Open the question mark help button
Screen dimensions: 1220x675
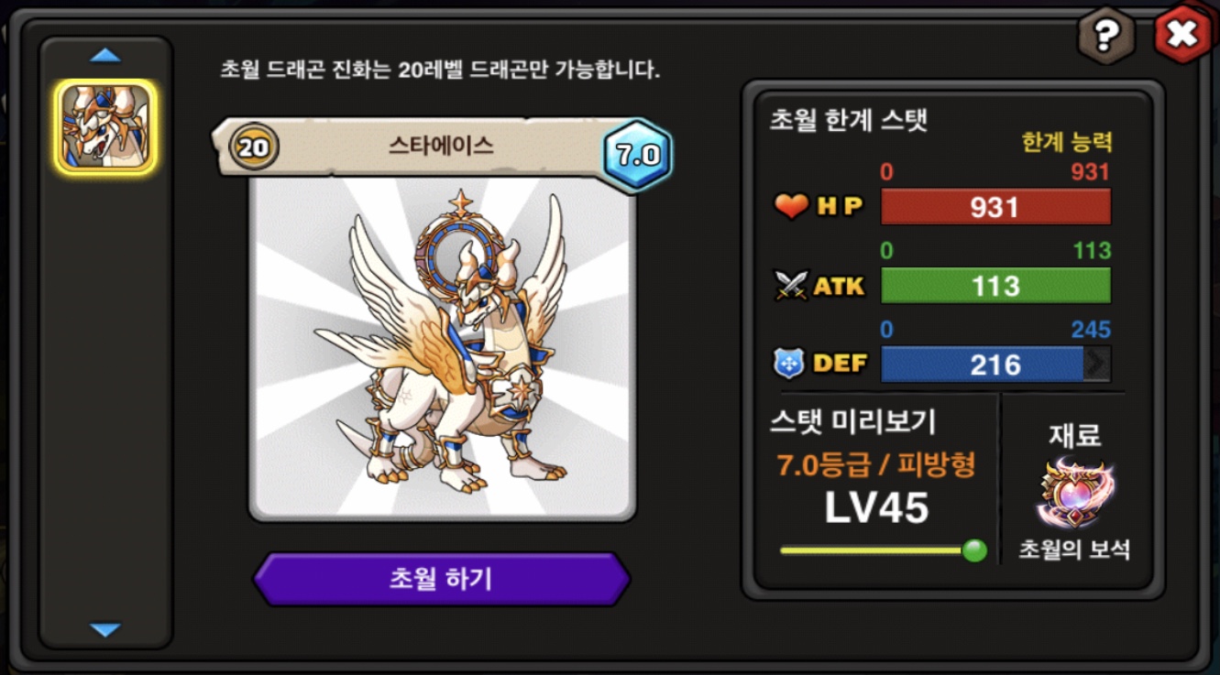point(1106,35)
